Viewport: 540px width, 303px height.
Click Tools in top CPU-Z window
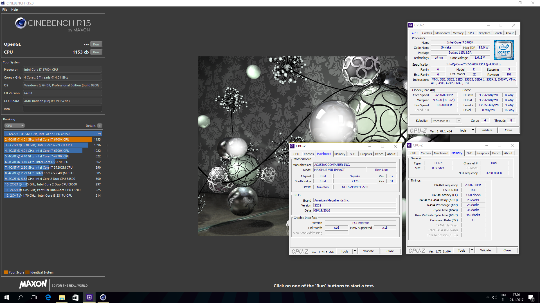[x=463, y=130]
